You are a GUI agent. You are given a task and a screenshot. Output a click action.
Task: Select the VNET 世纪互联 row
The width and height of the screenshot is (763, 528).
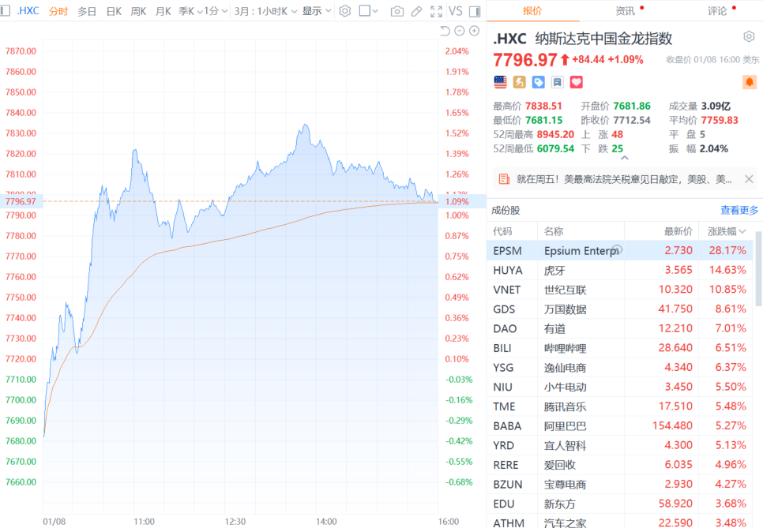click(620, 290)
